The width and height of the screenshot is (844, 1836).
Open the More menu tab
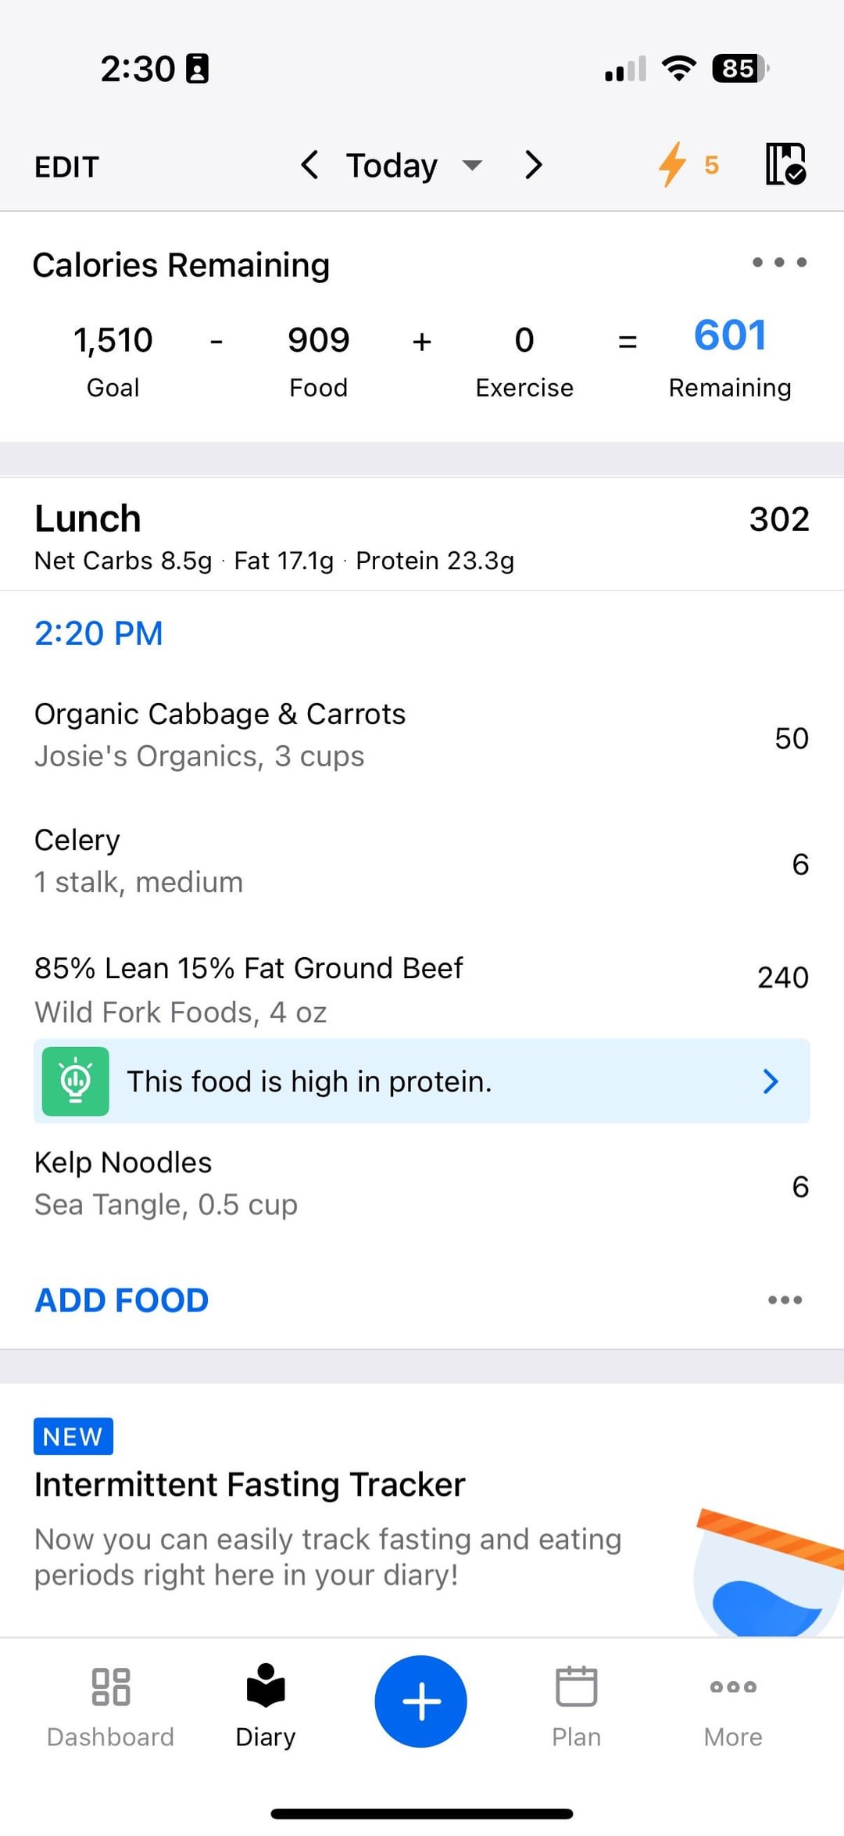pyautogui.click(x=732, y=1705)
